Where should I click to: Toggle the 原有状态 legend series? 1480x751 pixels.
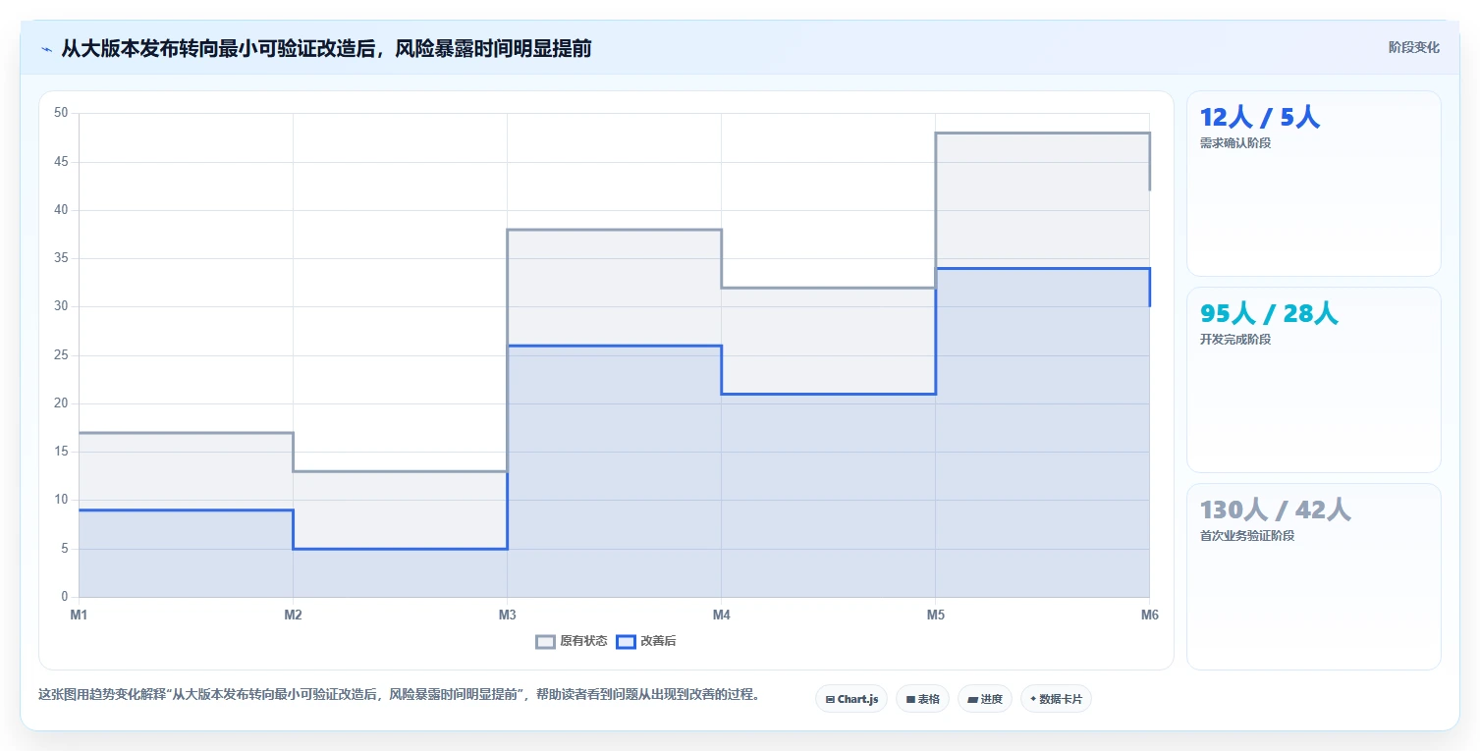[572, 642]
